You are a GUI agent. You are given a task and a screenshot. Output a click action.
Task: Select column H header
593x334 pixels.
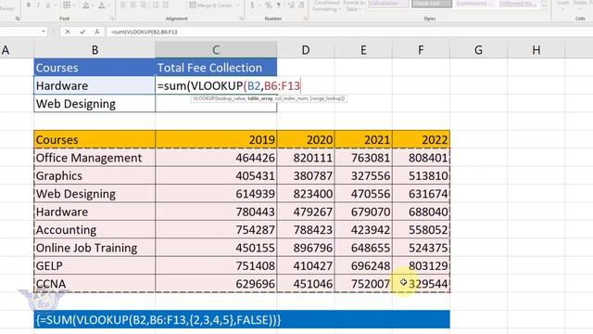[536, 49]
